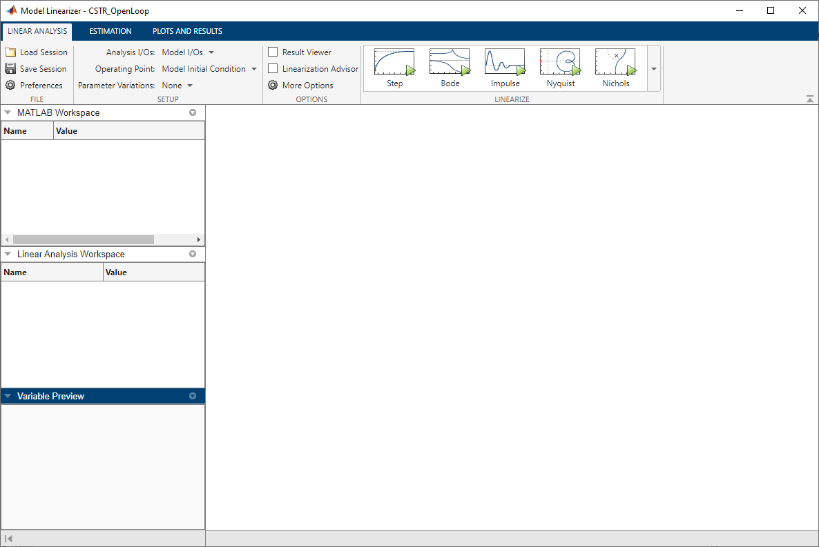The image size is (819, 547).
Task: Enable the Linearization Advisor
Action: tap(273, 68)
